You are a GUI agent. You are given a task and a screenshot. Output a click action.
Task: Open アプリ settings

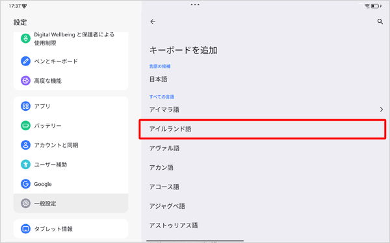(x=71, y=106)
